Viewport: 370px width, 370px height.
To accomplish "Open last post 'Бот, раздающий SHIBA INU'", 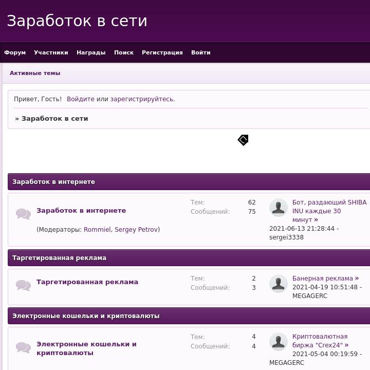I will click(329, 211).
